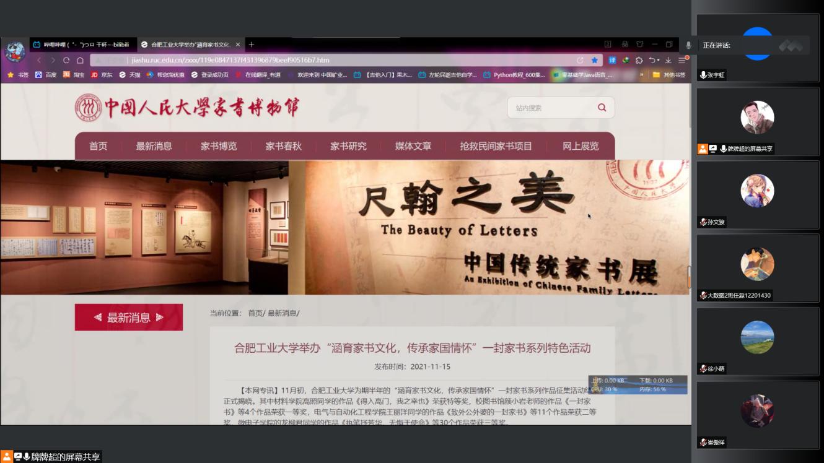Click the museum logo 中国人民大学家书博物馆
This screenshot has width=824, height=463.
[x=186, y=108]
